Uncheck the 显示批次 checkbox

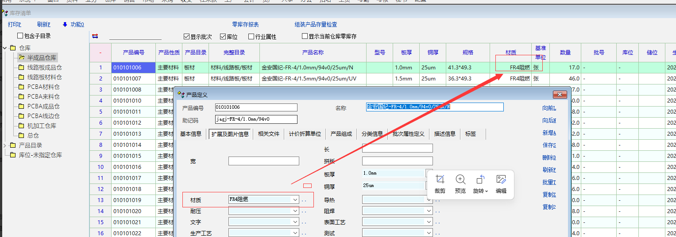pyautogui.click(x=186, y=37)
